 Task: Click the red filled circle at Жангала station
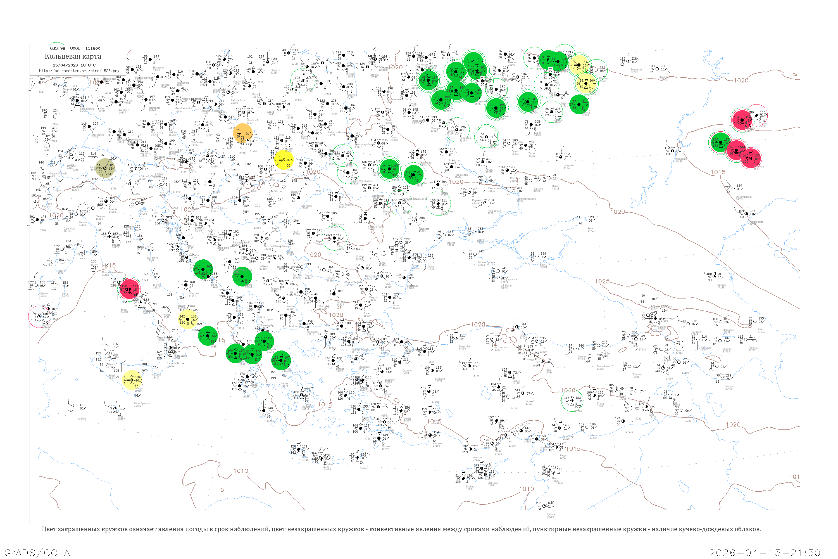(751, 158)
